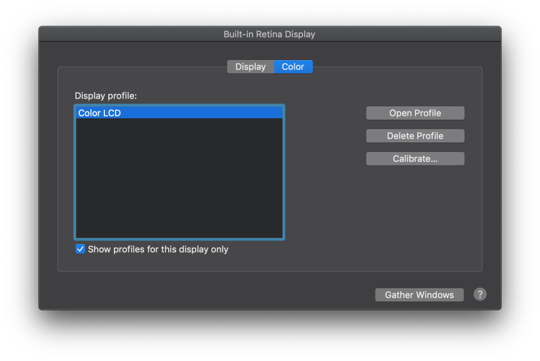
Task: Select the Color tab
Action: [293, 67]
